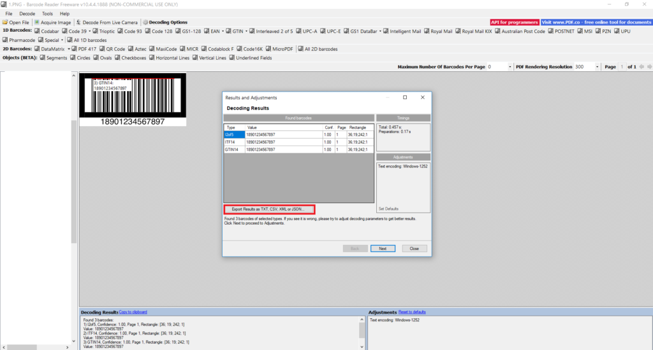Click the Page number field
The height and width of the screenshot is (350, 653).
622,67
